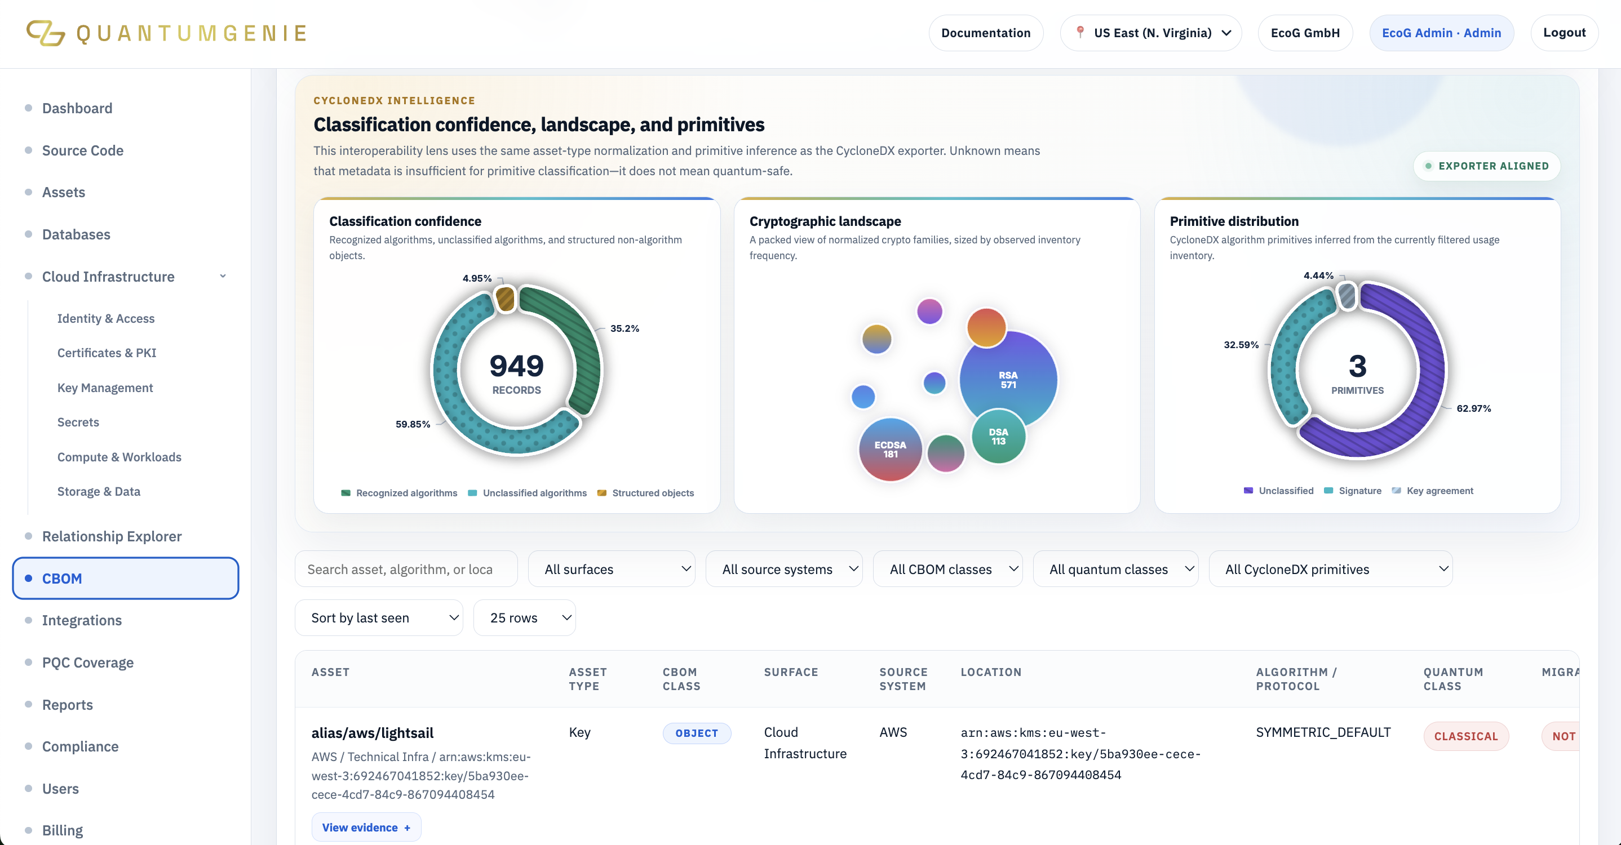Click the Logout button
1621x845 pixels.
1564,33
